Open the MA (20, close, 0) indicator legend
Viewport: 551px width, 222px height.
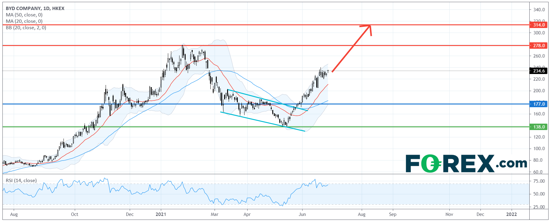[x=24, y=21]
